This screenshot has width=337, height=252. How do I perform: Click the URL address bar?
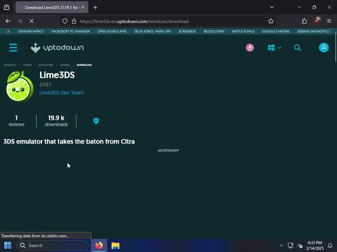pos(168,21)
